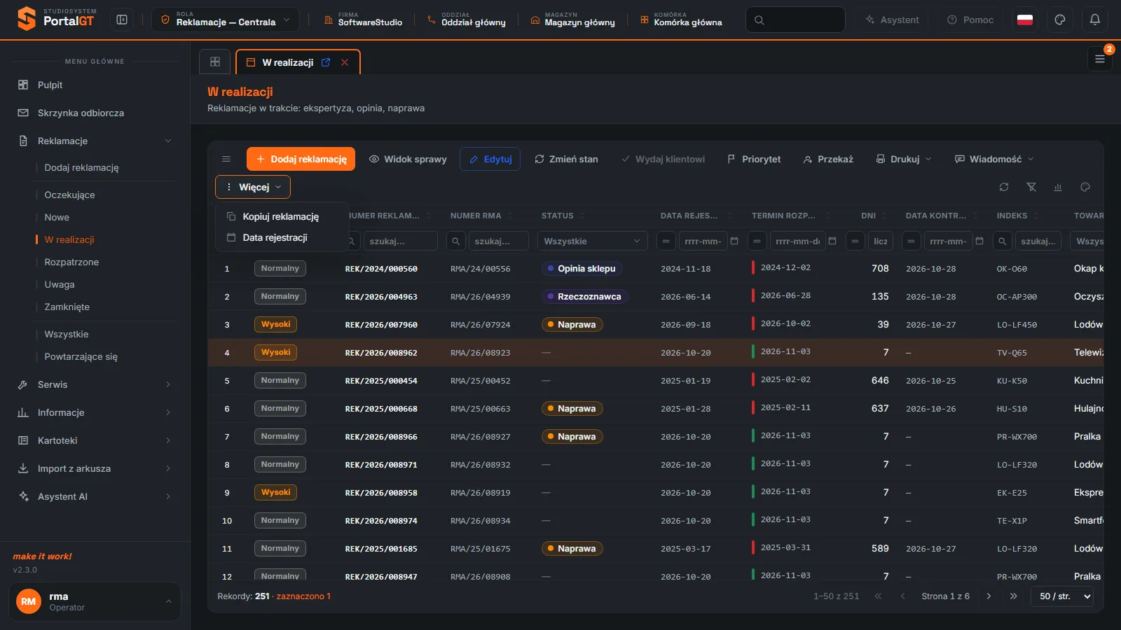
Task: Expand the Kartoteki sidebar section
Action: (95, 440)
